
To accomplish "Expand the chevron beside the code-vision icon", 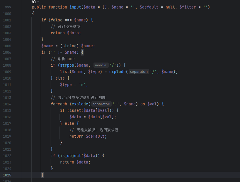I will pos(38,2).
